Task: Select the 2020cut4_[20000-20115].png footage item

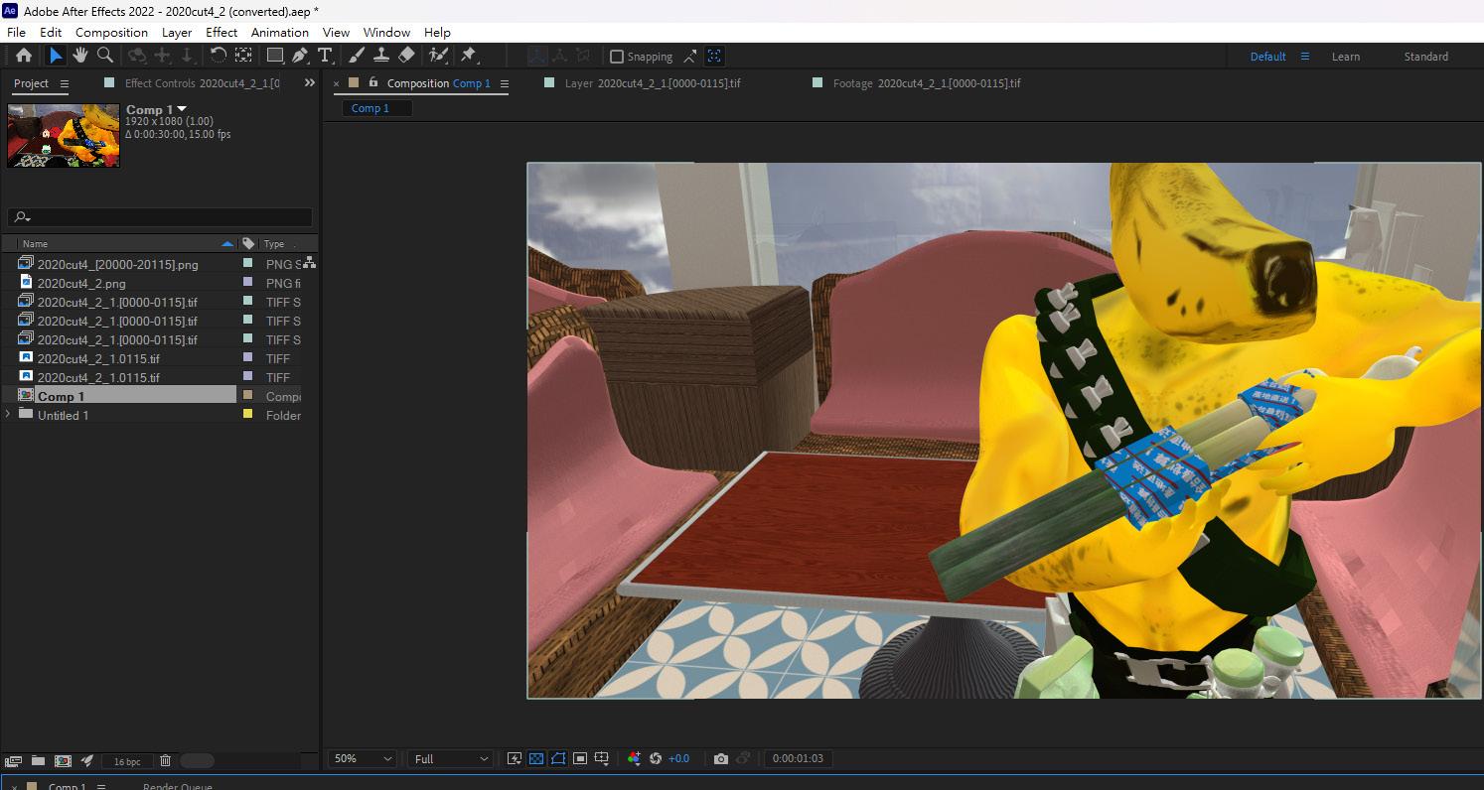Action: pyautogui.click(x=118, y=264)
